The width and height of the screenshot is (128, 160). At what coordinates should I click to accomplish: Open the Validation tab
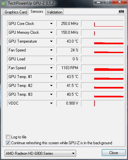54,12
